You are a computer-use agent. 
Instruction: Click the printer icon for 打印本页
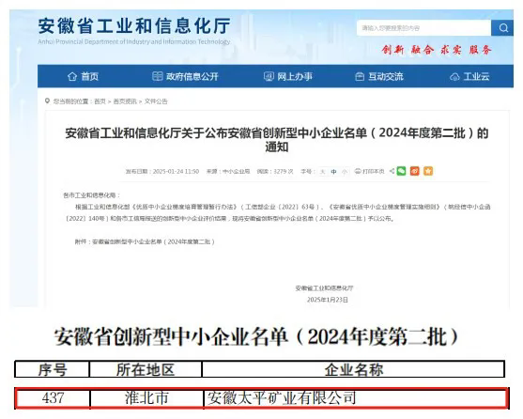coord(358,171)
